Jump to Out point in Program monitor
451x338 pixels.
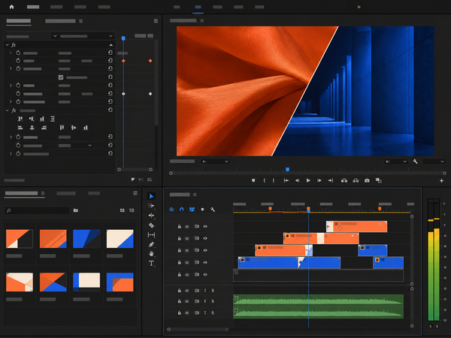click(331, 180)
